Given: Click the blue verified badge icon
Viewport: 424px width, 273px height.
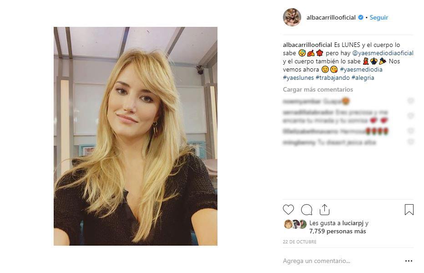Looking at the screenshot, I should coord(361,17).
